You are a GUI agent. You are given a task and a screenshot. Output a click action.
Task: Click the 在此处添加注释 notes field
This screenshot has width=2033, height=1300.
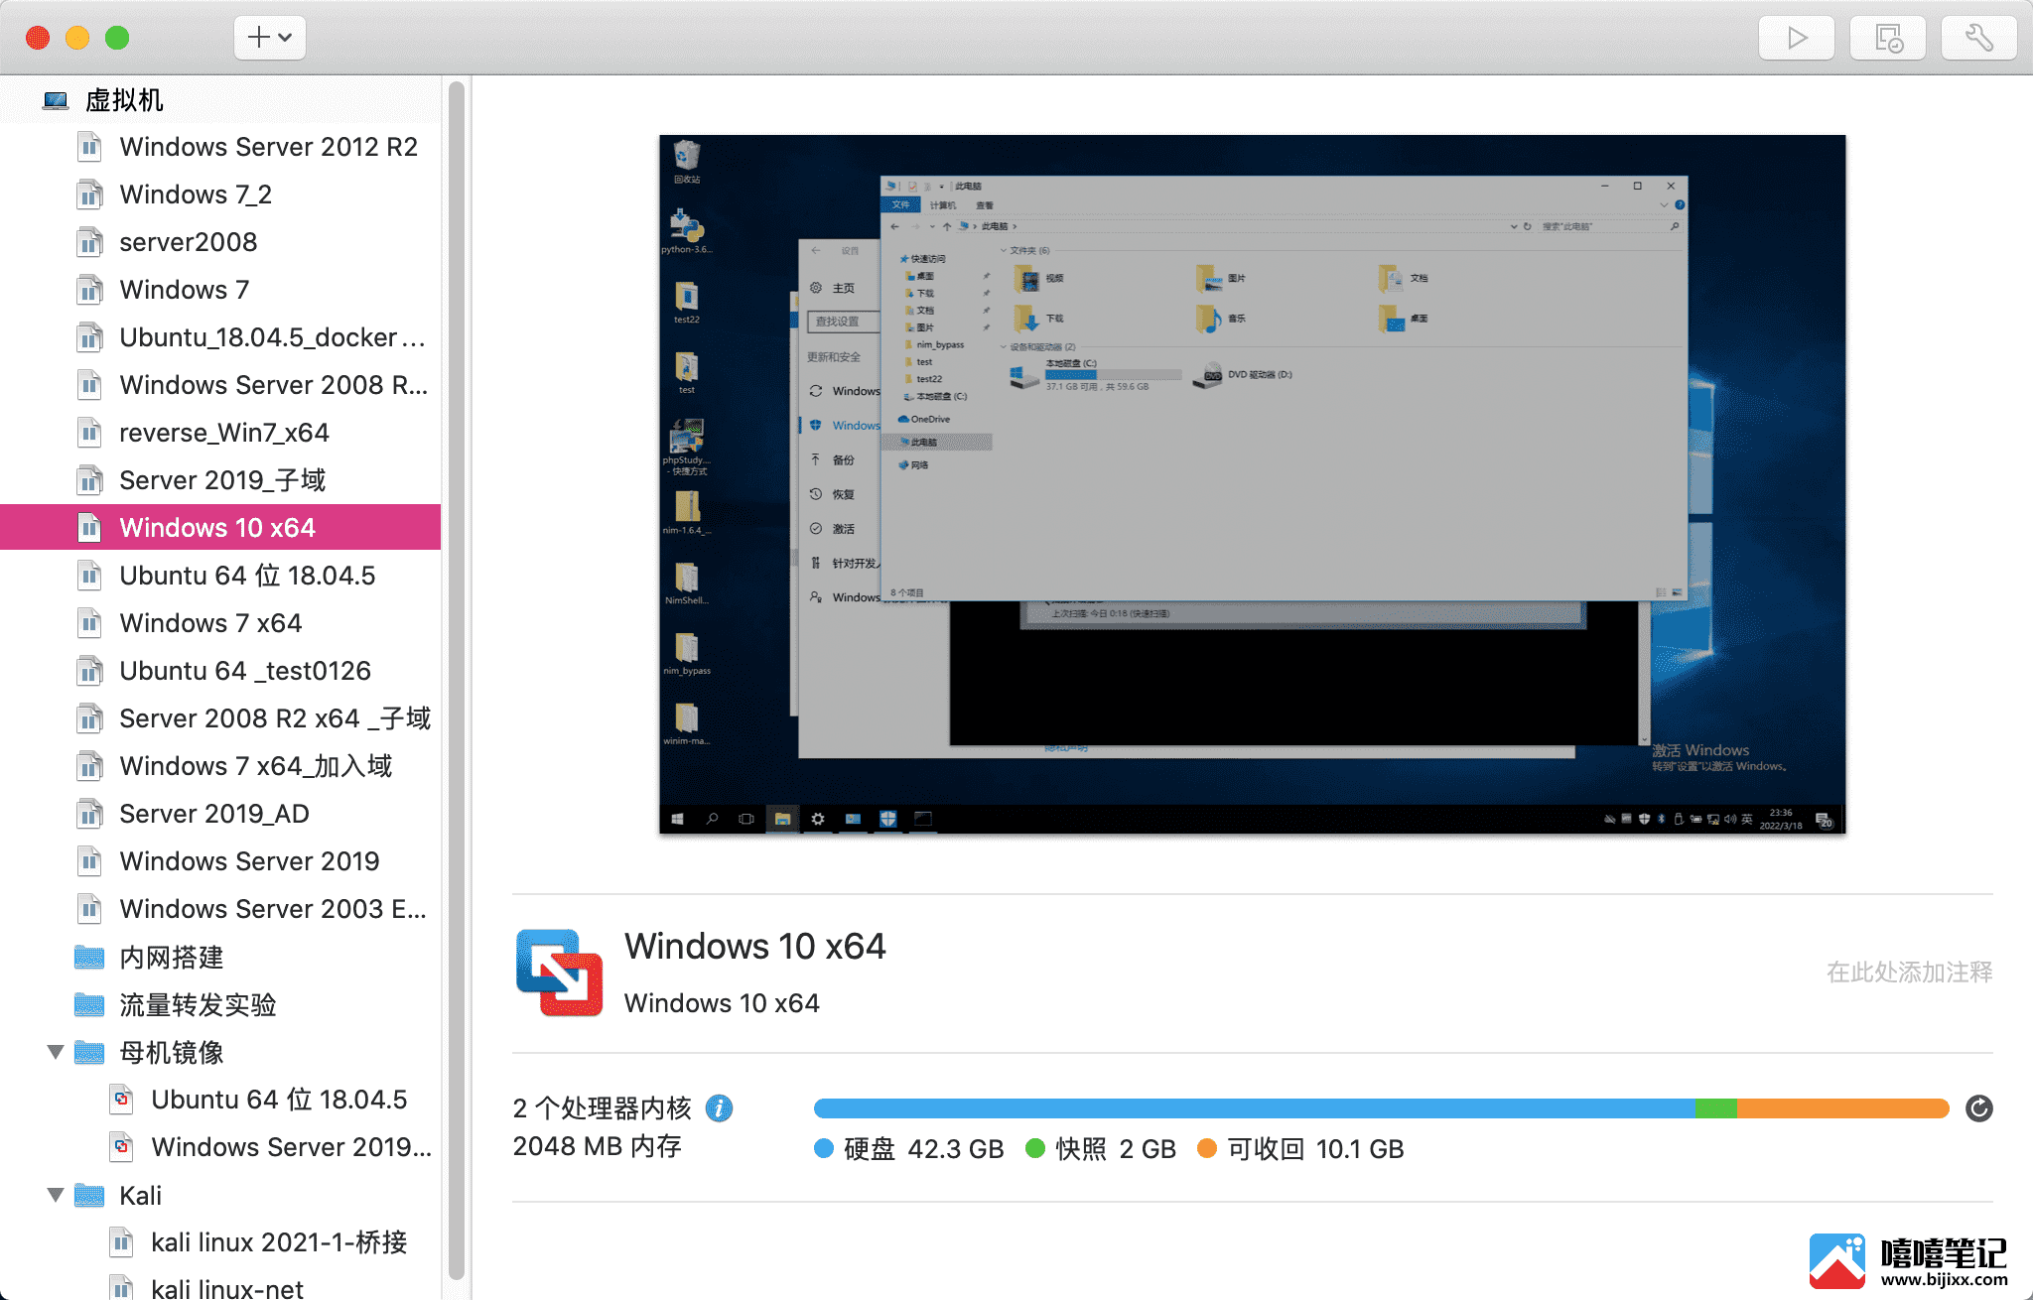click(1909, 972)
